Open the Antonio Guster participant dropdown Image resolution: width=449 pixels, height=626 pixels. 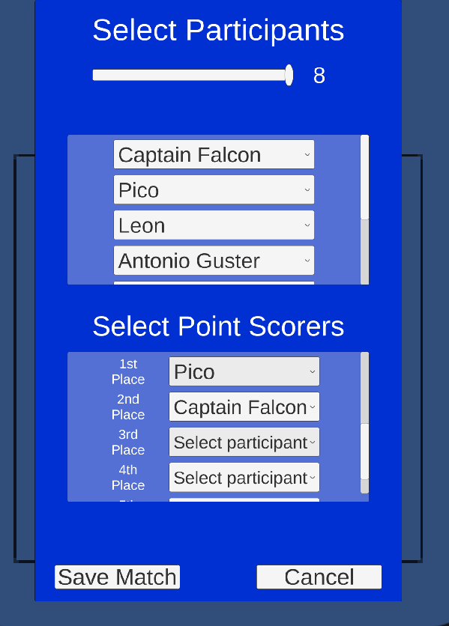point(214,261)
